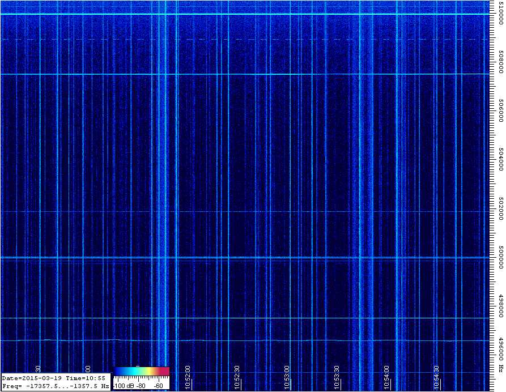Click the 10:52:00 time marker
Image resolution: width=506 pixels, height=392 pixels.
point(188,378)
